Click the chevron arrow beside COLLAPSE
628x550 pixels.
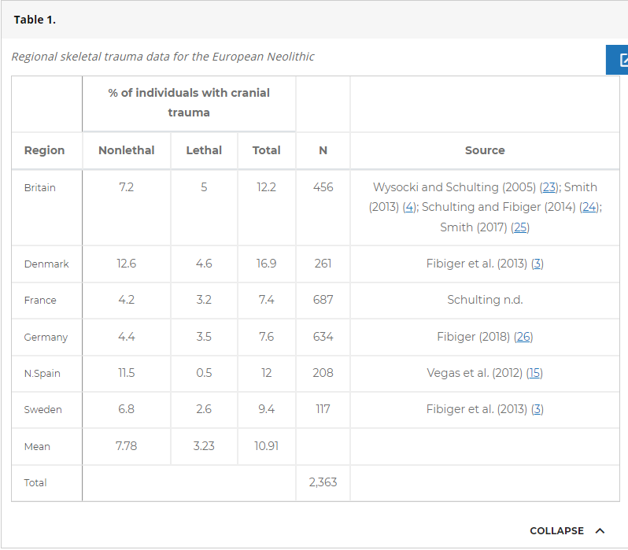[600, 530]
